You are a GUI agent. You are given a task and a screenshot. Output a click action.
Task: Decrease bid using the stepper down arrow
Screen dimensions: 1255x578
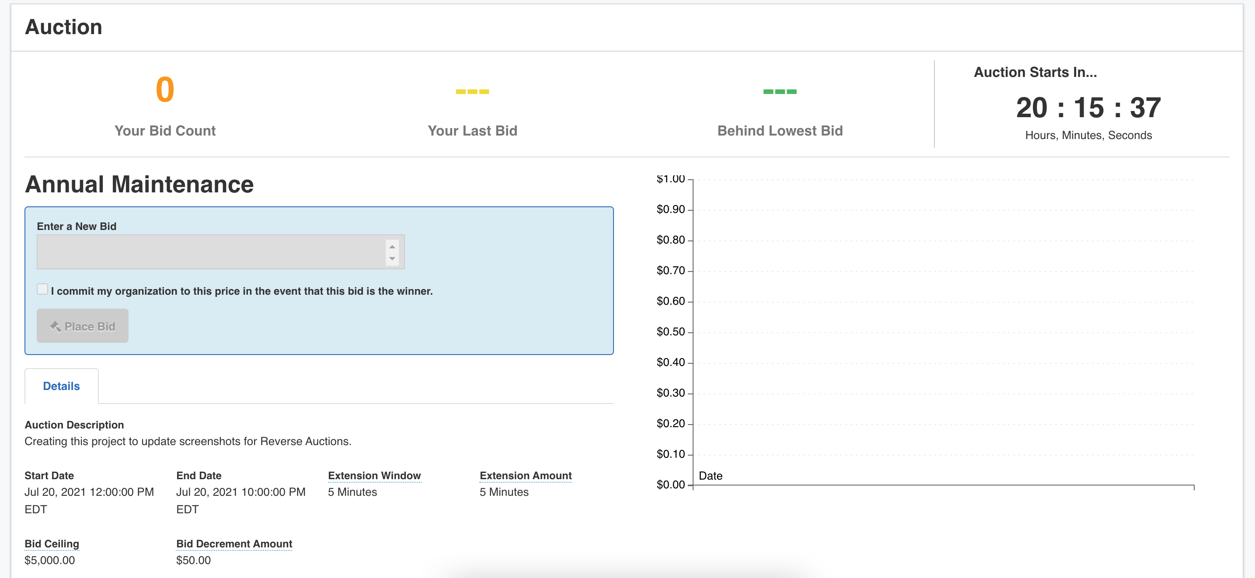(392, 258)
